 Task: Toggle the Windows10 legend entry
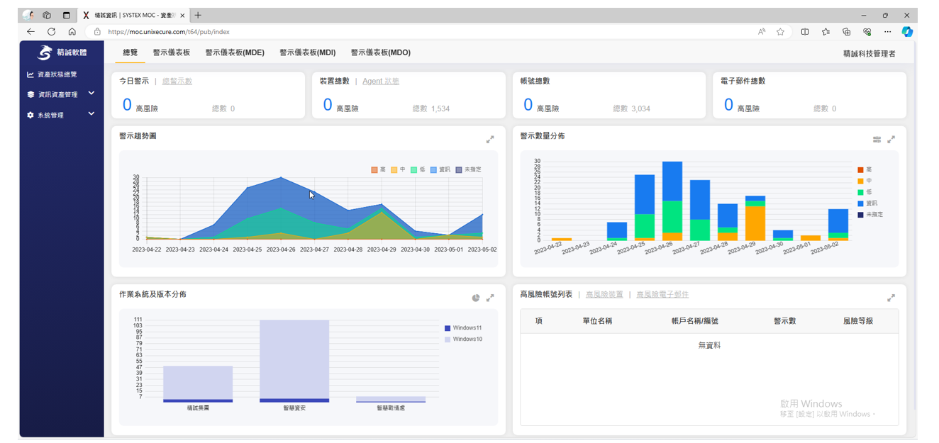tap(463, 340)
